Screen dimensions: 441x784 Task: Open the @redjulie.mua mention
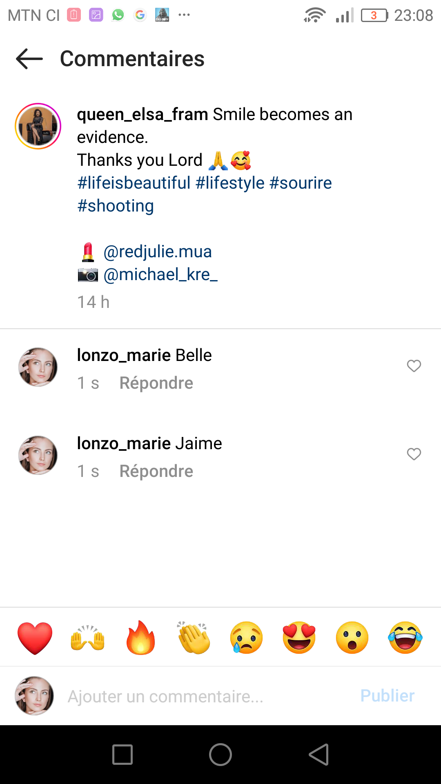tap(158, 252)
